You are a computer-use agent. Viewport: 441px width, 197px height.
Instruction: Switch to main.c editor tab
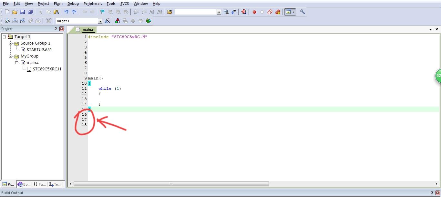85,30
